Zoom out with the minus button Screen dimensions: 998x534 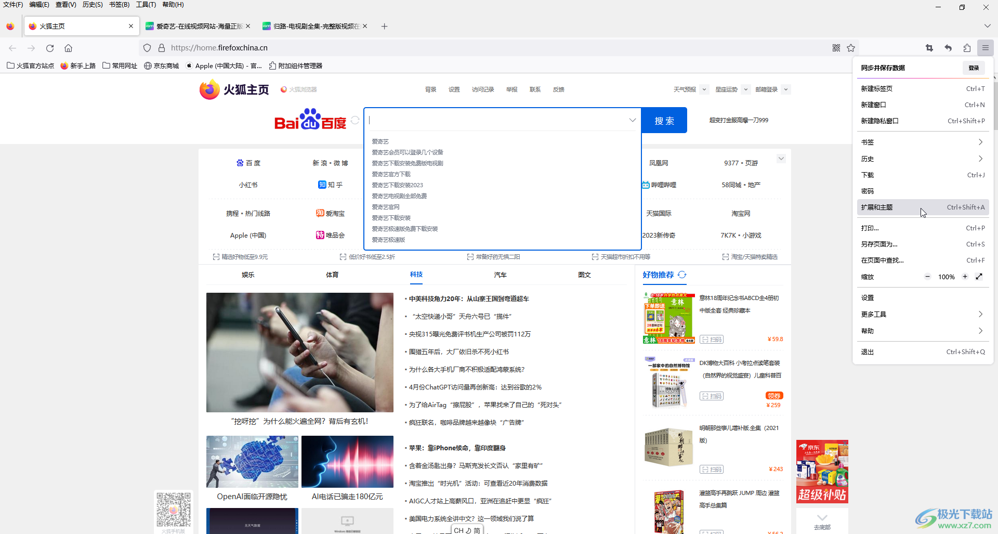click(x=927, y=277)
